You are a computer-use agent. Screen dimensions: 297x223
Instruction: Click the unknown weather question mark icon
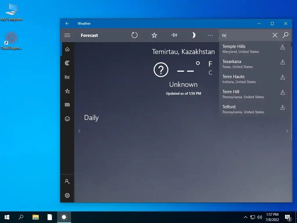coord(161,70)
